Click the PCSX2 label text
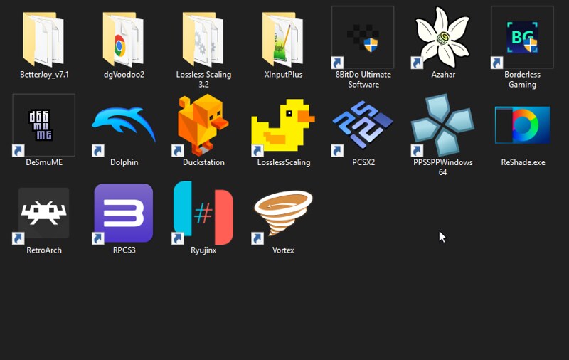Screen dimensions: 569x360 pos(363,162)
